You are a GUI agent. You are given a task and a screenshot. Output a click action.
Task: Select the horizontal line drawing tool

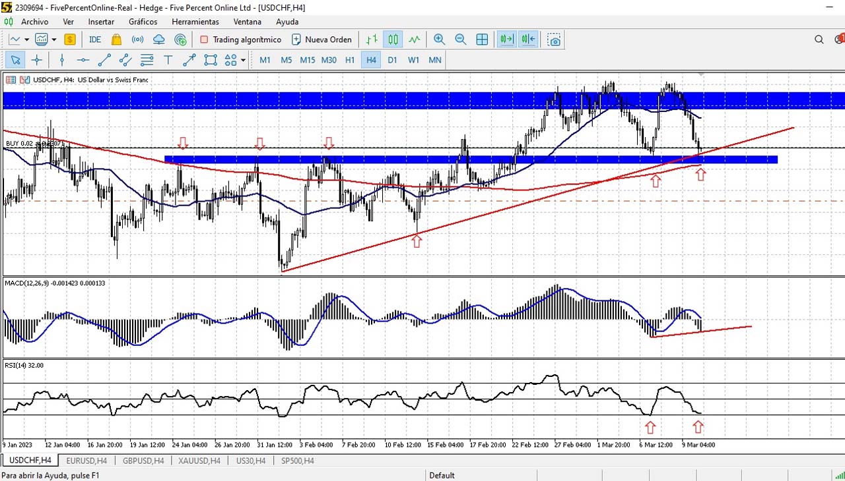point(83,60)
